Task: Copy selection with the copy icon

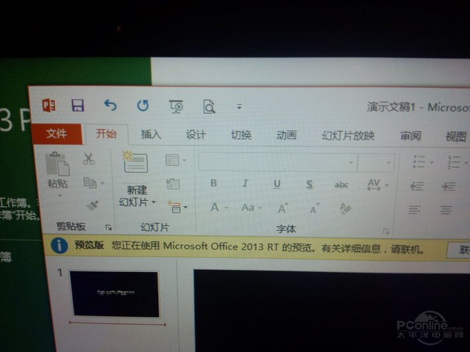Action: 90,182
